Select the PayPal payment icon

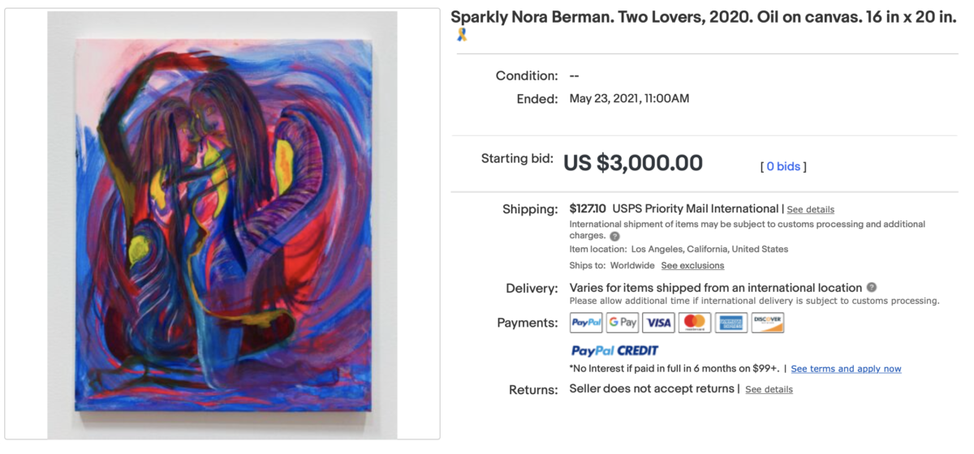pyautogui.click(x=586, y=323)
